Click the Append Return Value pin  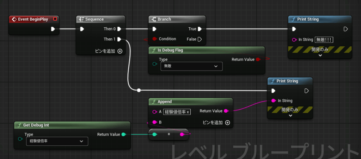(226, 111)
